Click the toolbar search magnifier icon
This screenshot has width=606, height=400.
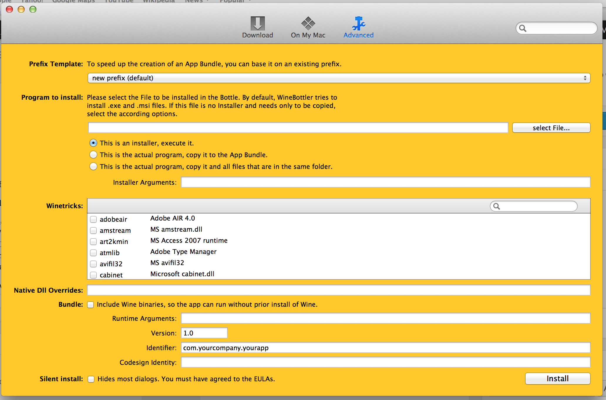click(x=523, y=28)
